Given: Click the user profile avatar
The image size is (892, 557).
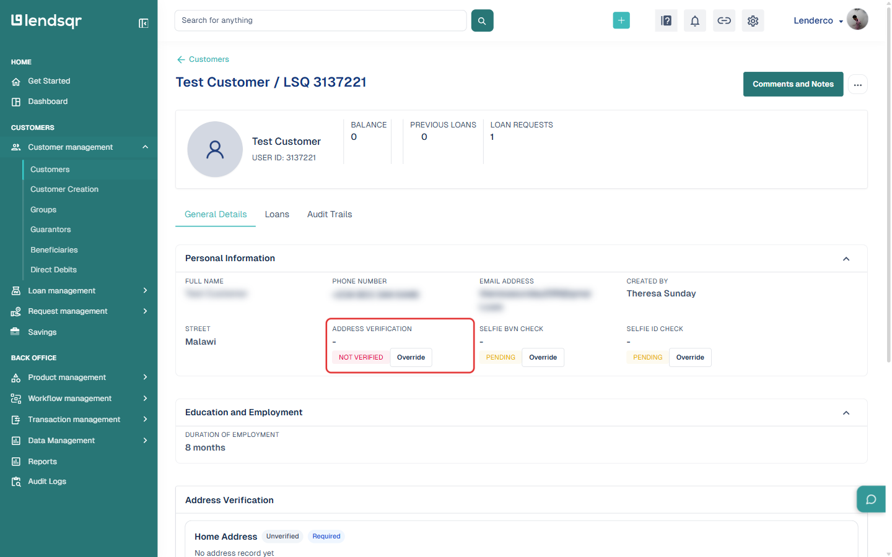Looking at the screenshot, I should tap(857, 19).
